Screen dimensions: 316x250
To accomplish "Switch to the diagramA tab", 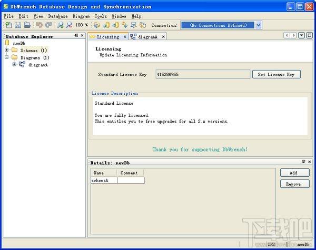I will (x=147, y=37).
